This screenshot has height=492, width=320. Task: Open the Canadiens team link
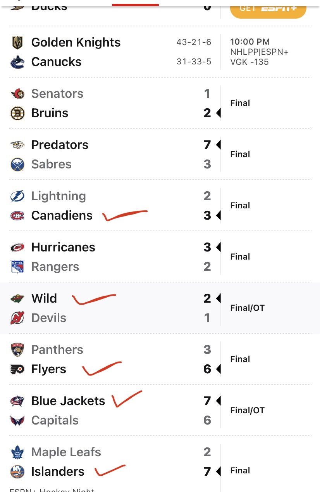(62, 216)
